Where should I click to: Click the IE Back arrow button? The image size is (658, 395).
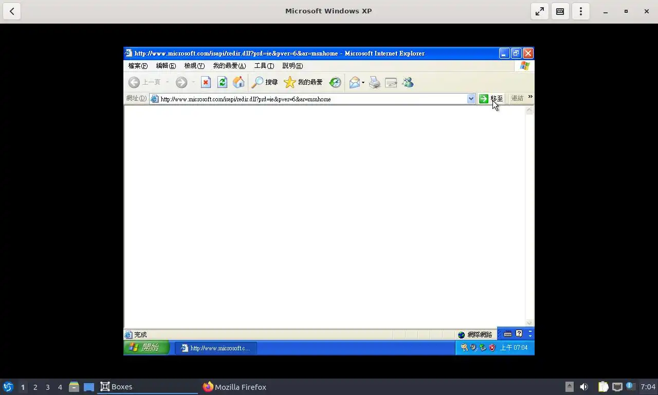[x=134, y=82]
